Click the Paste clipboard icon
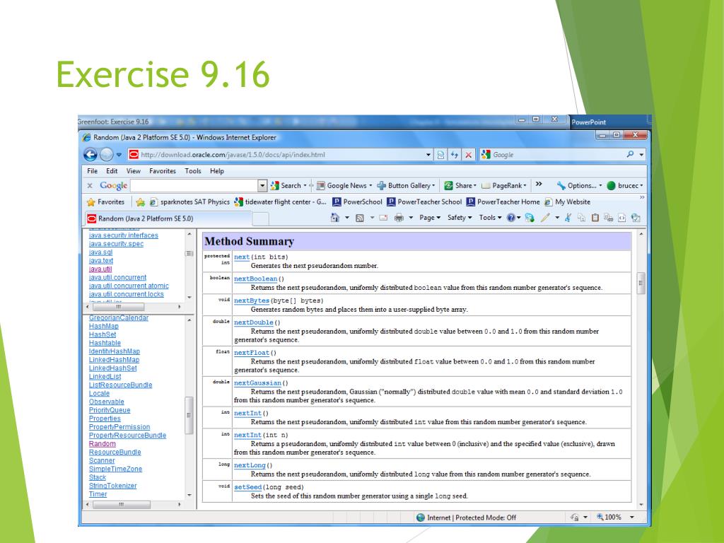Image resolution: width=724 pixels, height=543 pixels. pyautogui.click(x=595, y=218)
